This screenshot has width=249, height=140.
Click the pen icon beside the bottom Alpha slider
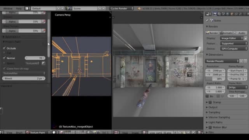tap(43, 31)
